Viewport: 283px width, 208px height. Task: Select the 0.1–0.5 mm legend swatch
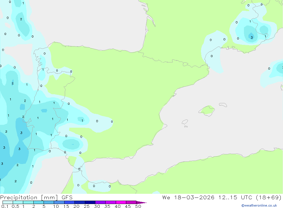pyautogui.click(x=8, y=202)
